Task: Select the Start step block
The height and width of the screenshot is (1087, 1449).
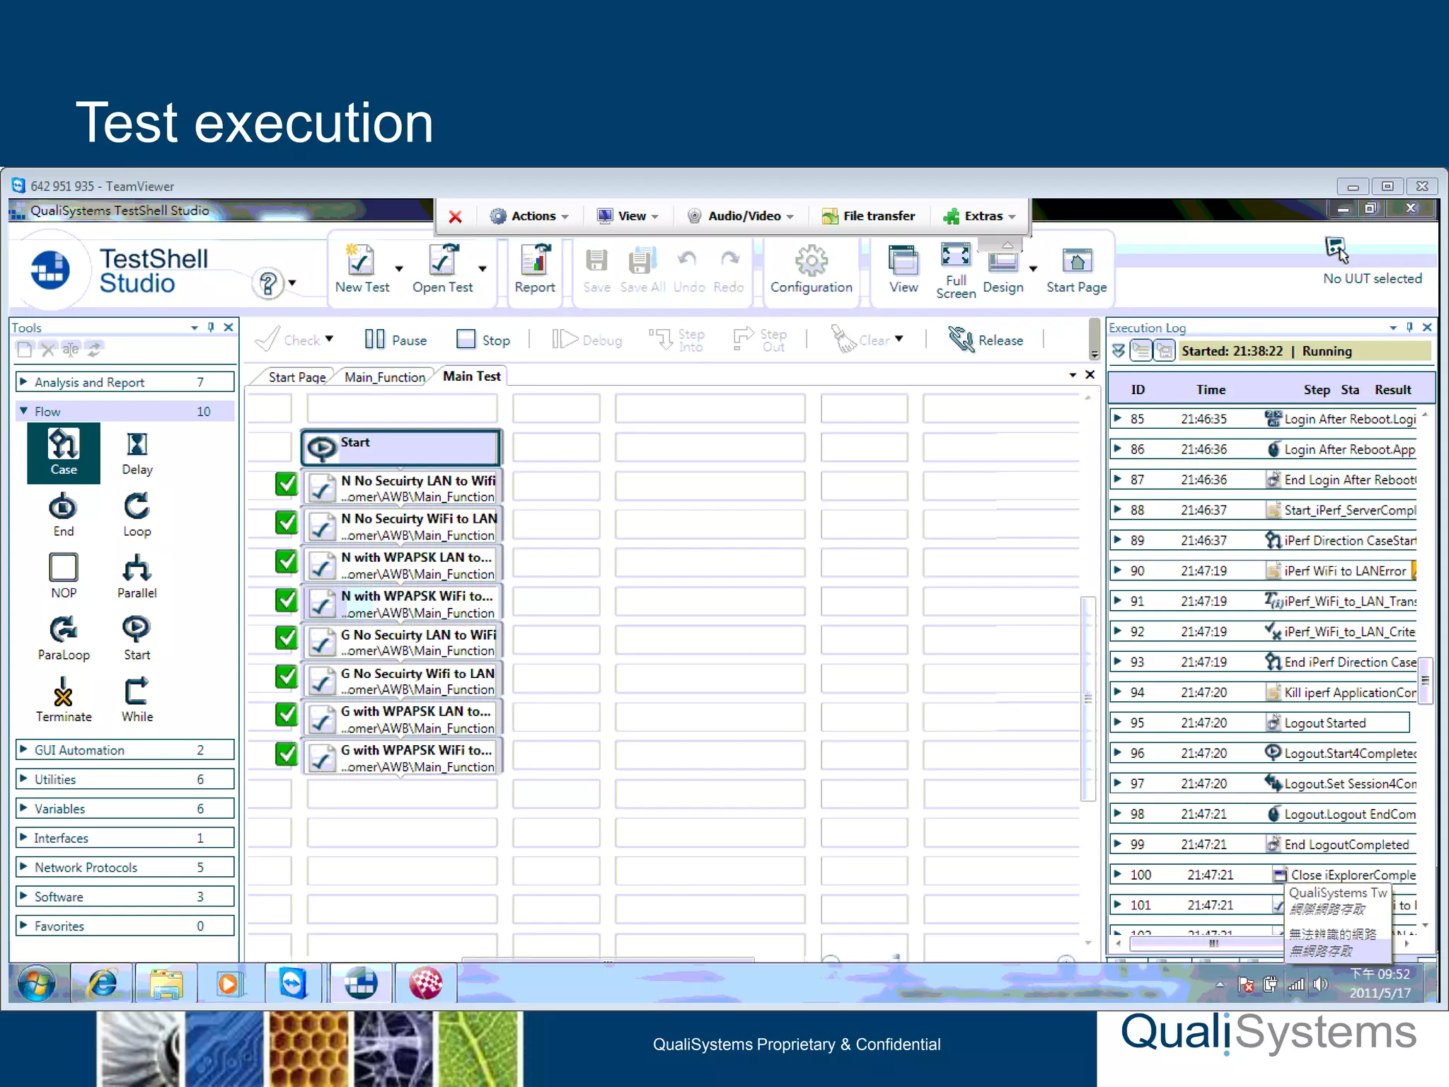Action: pyautogui.click(x=401, y=447)
